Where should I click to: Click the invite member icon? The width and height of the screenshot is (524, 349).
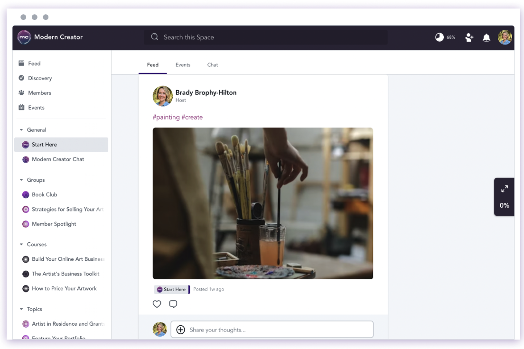[469, 37]
